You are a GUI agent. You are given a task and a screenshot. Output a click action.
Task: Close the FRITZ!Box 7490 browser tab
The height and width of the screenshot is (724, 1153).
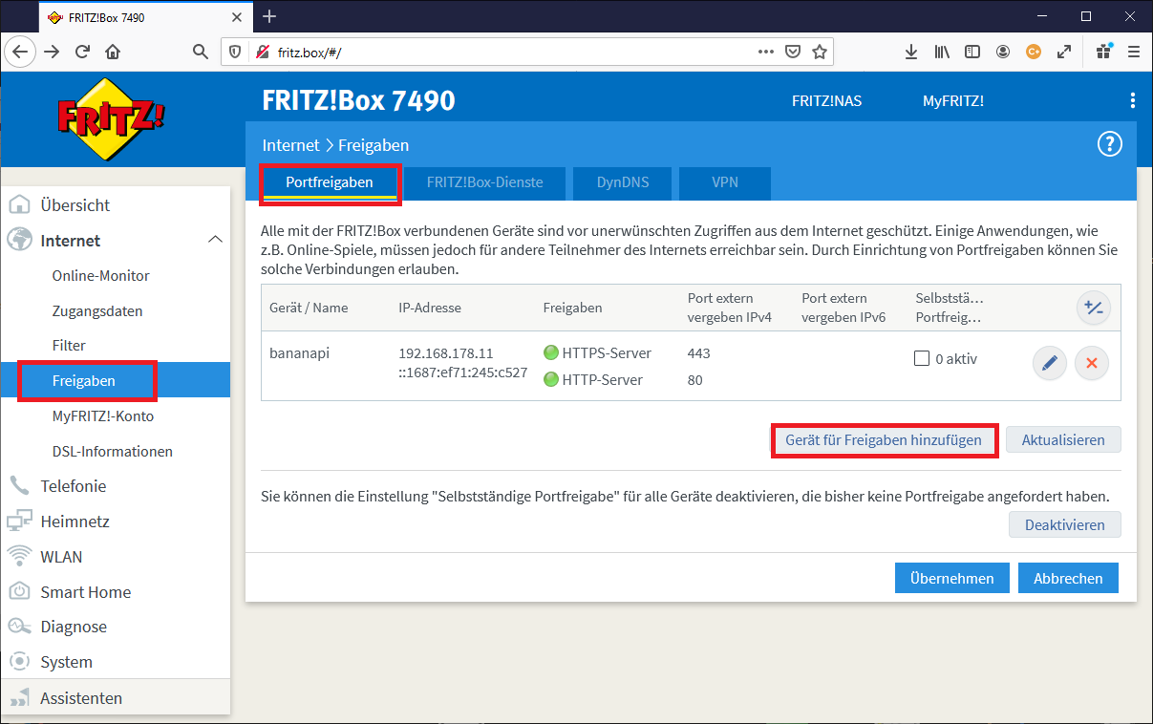coord(237,17)
